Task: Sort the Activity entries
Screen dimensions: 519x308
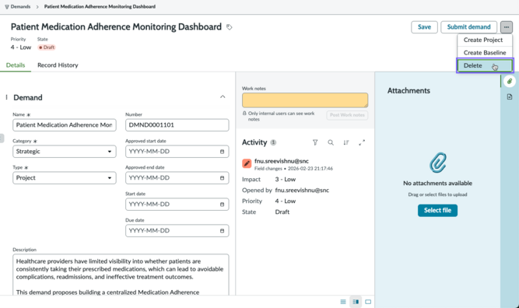Action: tap(346, 142)
